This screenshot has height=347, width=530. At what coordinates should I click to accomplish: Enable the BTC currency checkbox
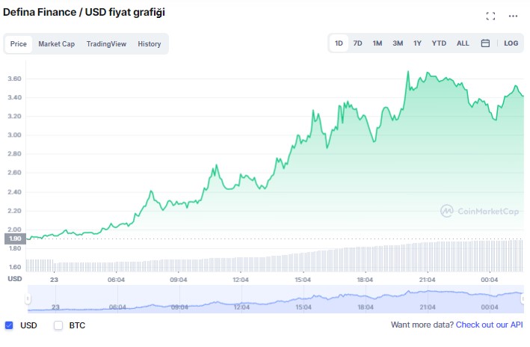coord(58,325)
